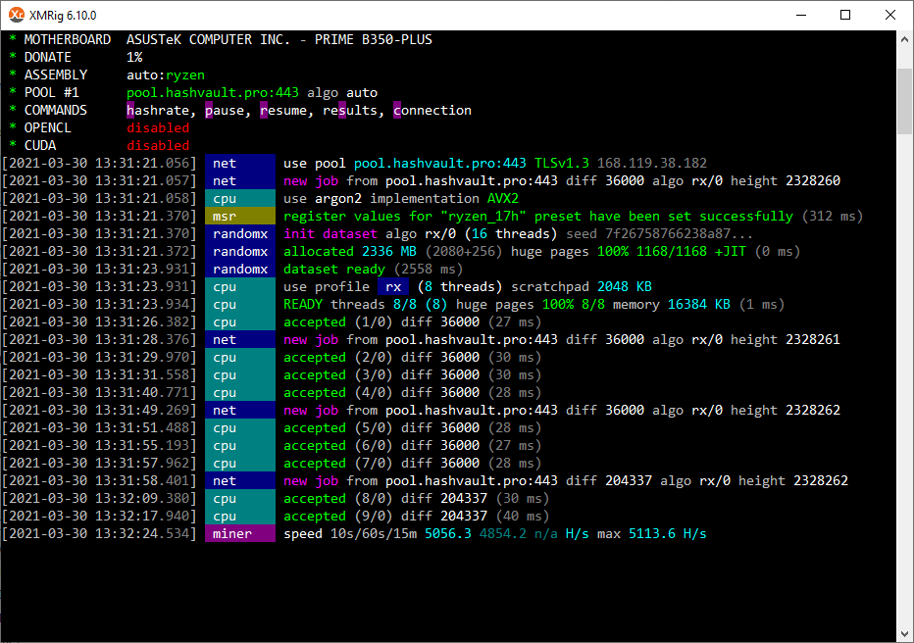Click 'scratchpad 2048 KB' text
Image resolution: width=914 pixels, height=643 pixels.
582,286
